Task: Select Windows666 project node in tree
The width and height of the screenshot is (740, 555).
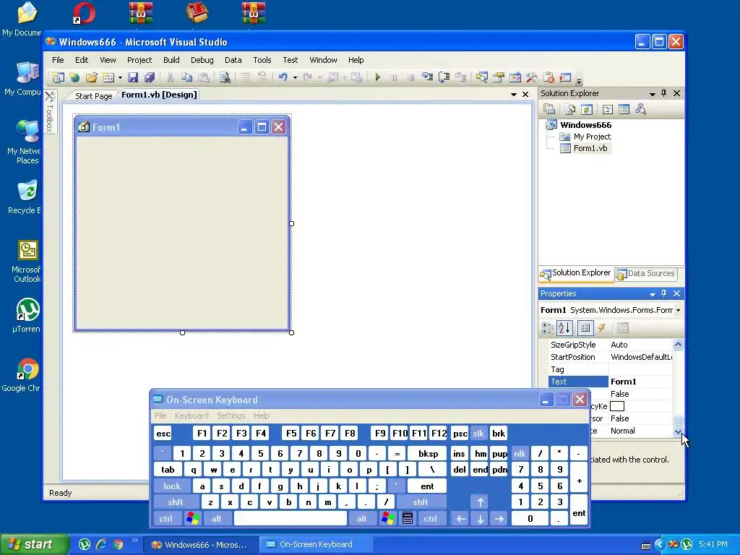Action: (585, 125)
